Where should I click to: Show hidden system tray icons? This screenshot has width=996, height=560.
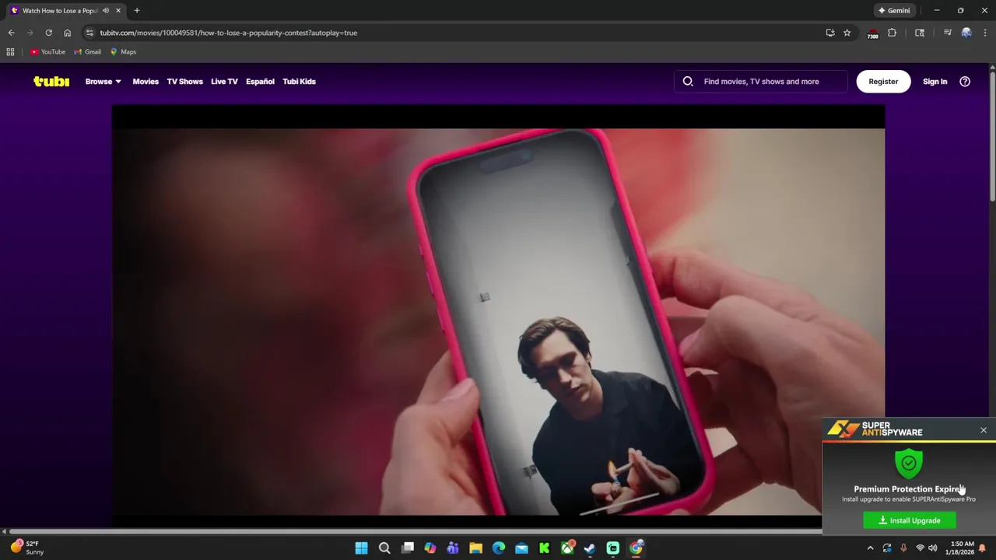(x=870, y=548)
